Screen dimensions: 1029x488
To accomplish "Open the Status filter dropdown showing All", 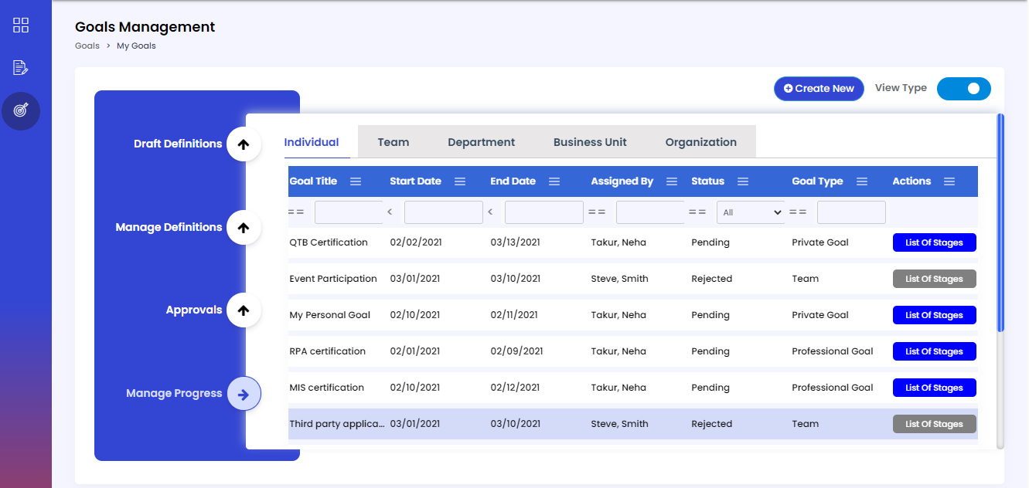I will [750, 212].
